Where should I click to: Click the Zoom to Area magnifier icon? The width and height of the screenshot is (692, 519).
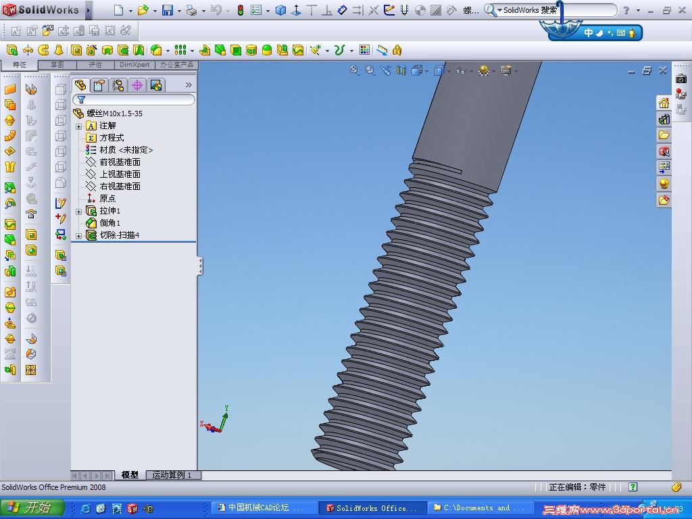[370, 70]
